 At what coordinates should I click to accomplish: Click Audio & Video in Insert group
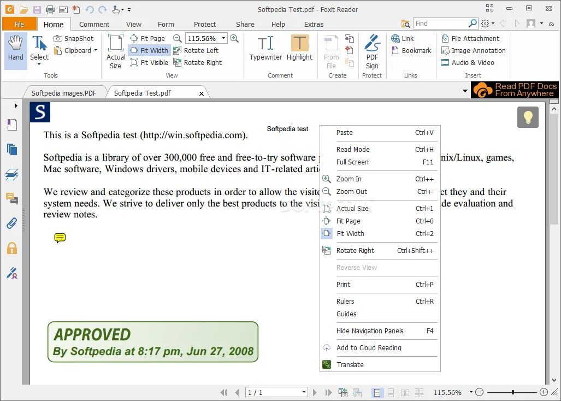[467, 63]
